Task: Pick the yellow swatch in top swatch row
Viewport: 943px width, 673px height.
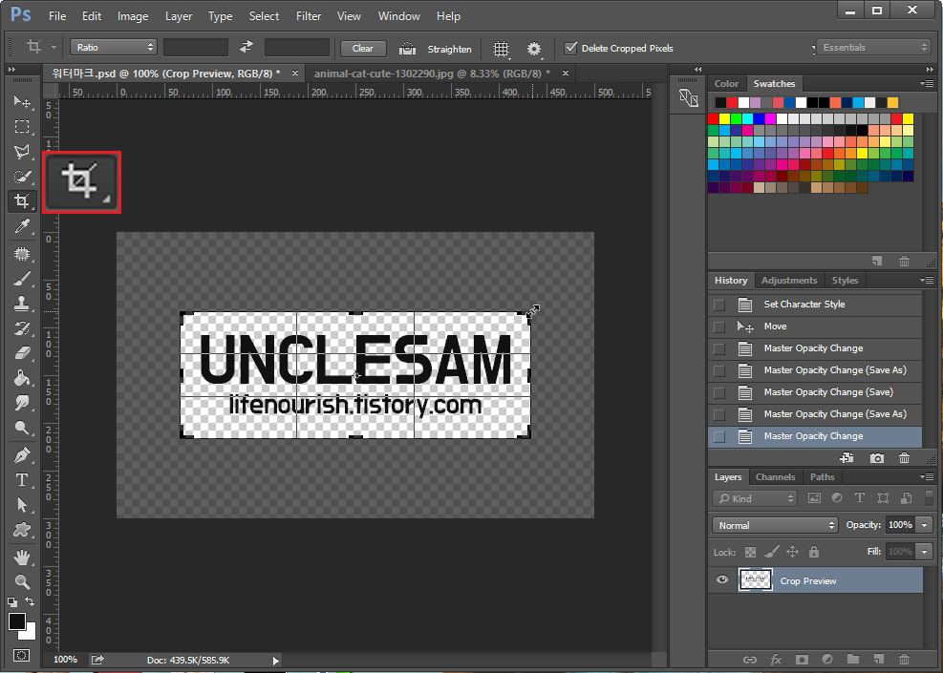Action: (x=892, y=103)
